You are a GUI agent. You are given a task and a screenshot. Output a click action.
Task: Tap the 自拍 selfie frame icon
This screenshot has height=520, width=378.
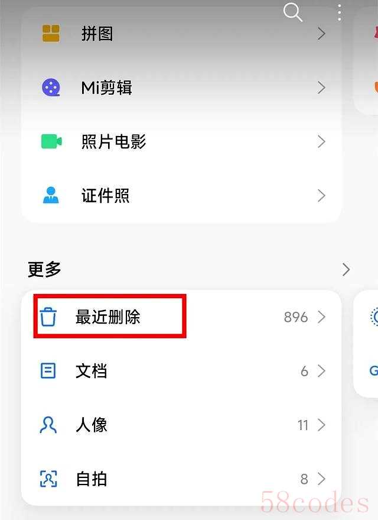point(48,479)
